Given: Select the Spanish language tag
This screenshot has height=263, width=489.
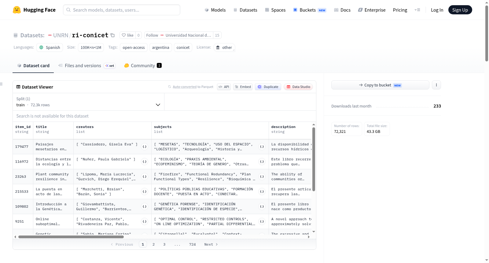Looking at the screenshot, I should [50, 47].
